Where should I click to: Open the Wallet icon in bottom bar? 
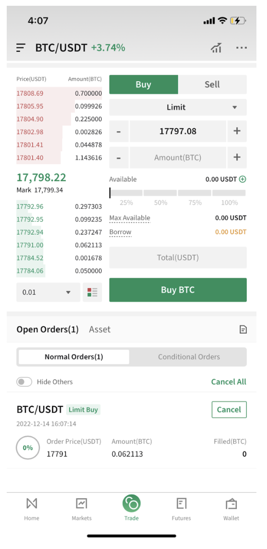coord(231,504)
